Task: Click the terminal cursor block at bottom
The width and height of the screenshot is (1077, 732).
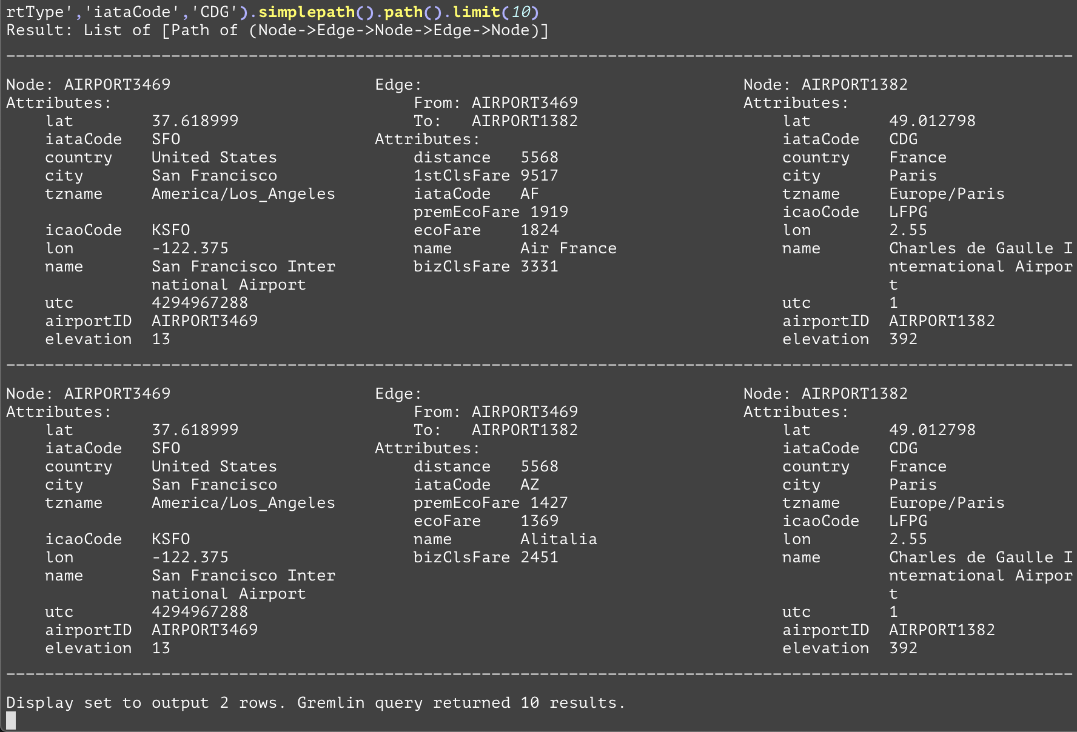Action: 11,720
